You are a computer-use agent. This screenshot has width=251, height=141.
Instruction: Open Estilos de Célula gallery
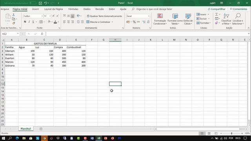(x=188, y=19)
